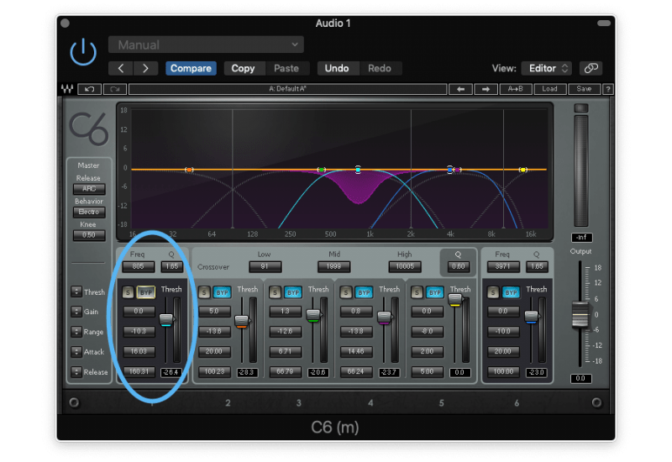This screenshot has height=462, width=672.
Task: Switch the Electro behavior button
Action: pyautogui.click(x=89, y=212)
